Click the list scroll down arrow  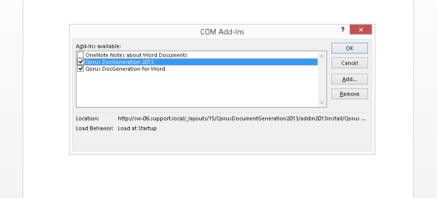322,103
